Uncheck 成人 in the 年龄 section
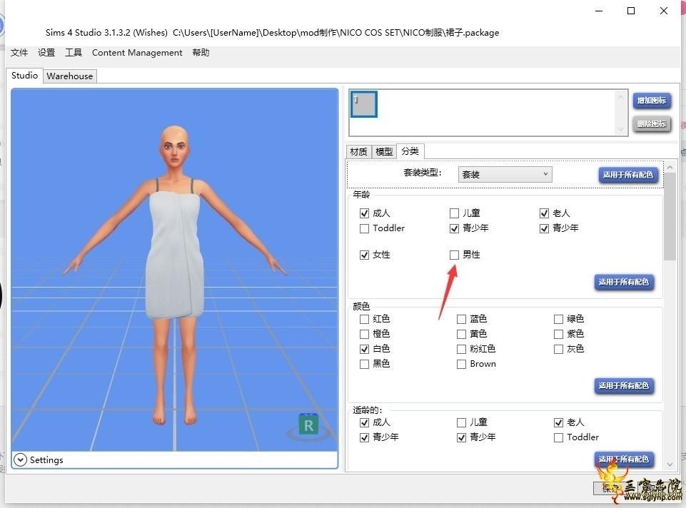The height and width of the screenshot is (508, 686). point(364,213)
